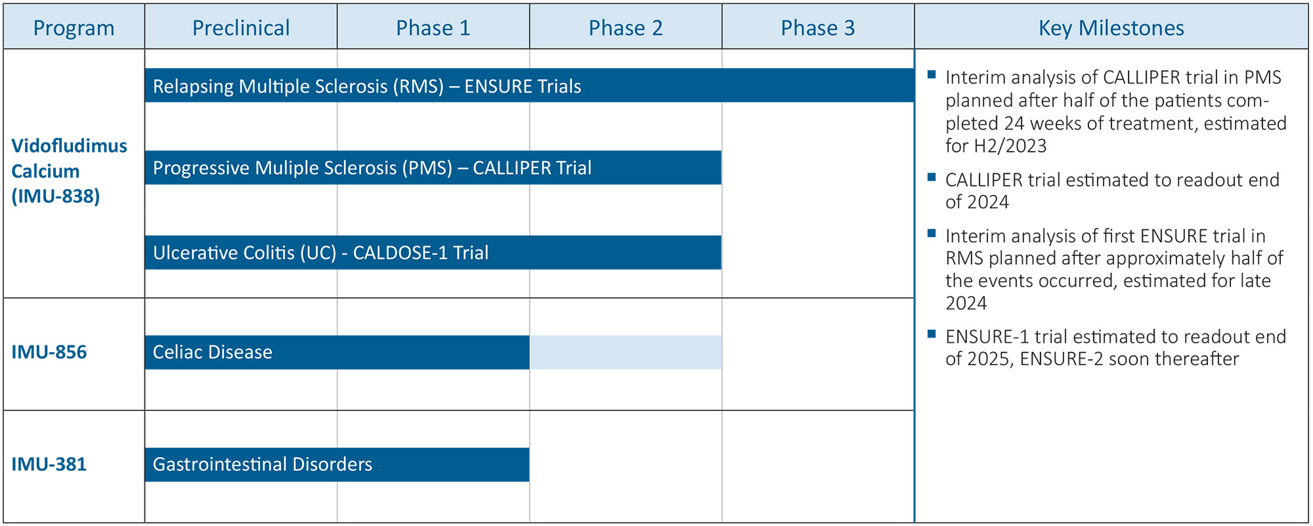Select the Celiac Disease progress bar
This screenshot has width=1313, height=526.
coord(337,353)
